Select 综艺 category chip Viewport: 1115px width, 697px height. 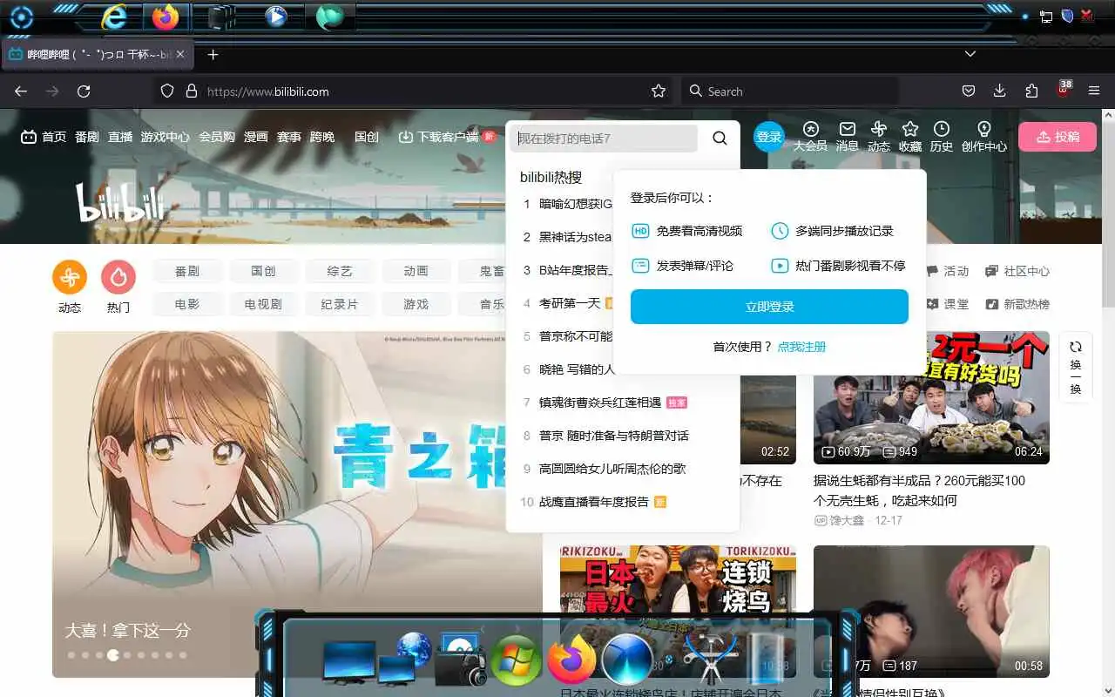click(340, 272)
